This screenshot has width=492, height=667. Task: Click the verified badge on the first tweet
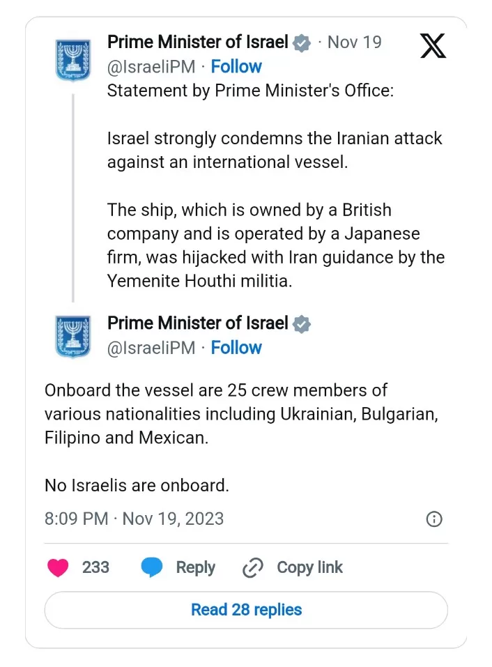(x=301, y=43)
